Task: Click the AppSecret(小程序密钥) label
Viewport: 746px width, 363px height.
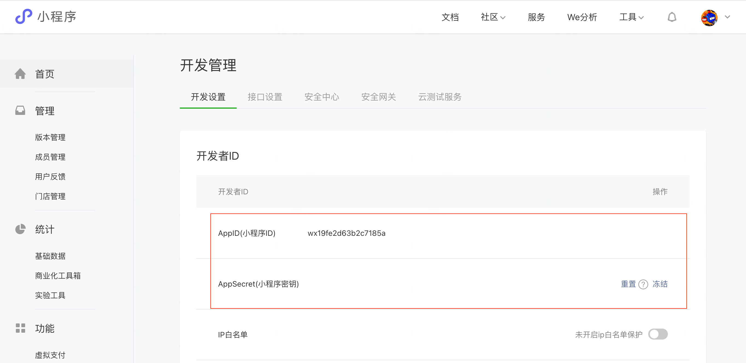Action: (x=258, y=284)
